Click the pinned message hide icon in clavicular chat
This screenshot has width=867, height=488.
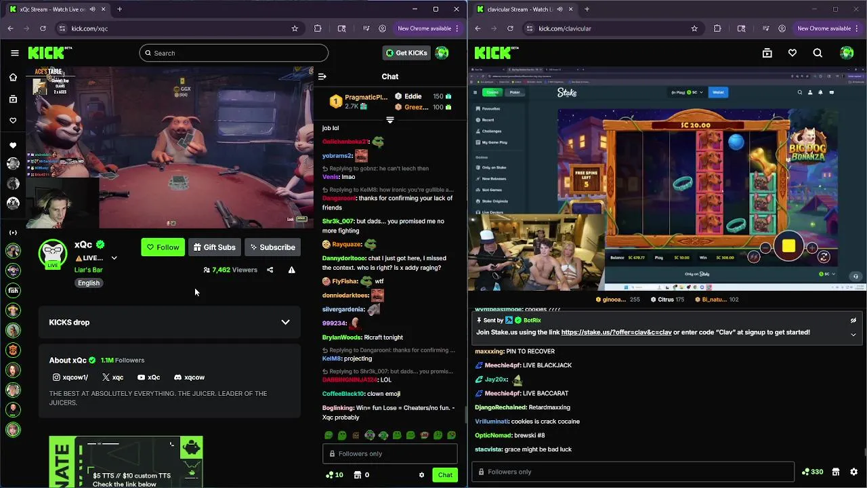click(853, 321)
